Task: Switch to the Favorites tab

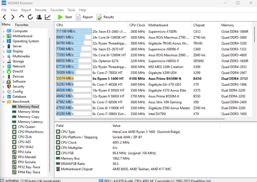Action: click(22, 25)
